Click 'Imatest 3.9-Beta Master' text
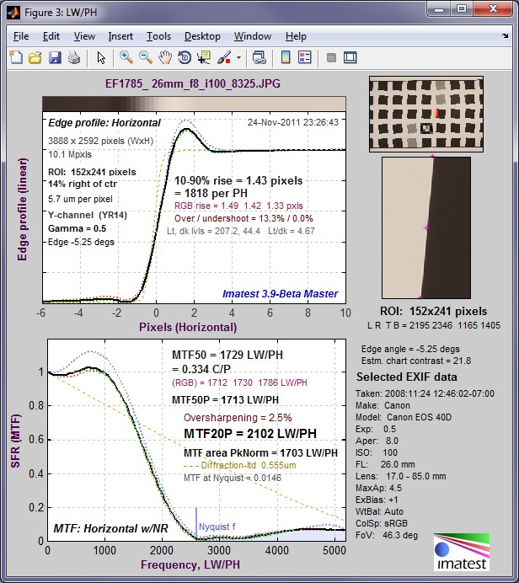 (281, 294)
